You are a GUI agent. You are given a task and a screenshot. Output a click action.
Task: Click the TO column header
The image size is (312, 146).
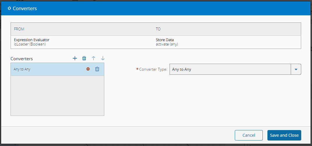(x=158, y=29)
